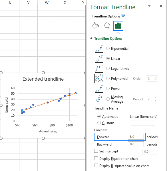Screen dimensions: 167x171
Task: Click the Advertising axis title
Action: coord(48,131)
